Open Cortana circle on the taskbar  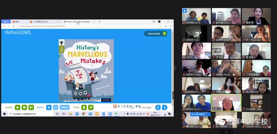coord(57,114)
